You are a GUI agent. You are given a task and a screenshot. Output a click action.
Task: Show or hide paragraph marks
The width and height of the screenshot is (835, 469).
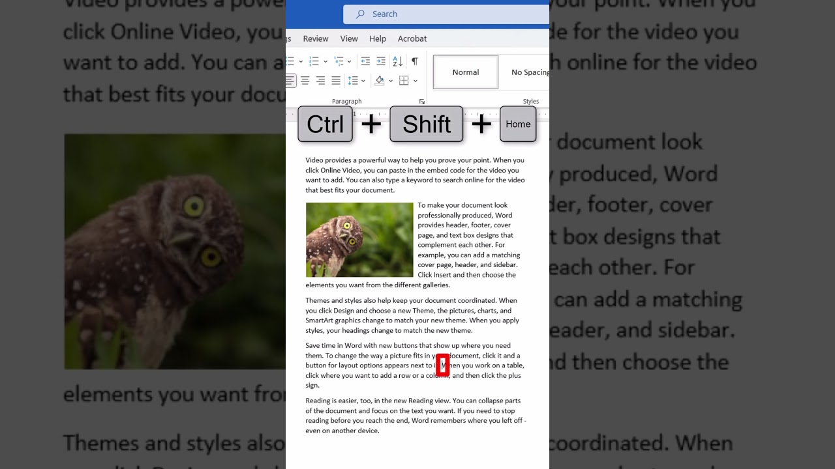(x=414, y=61)
